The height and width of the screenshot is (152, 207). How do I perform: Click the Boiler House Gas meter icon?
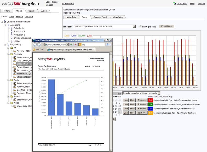point(15,84)
